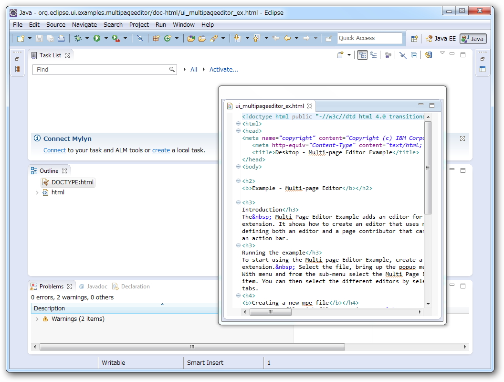Image resolution: width=504 pixels, height=382 pixels.
Task: Click the Open Perspective icon
Action: point(414,39)
